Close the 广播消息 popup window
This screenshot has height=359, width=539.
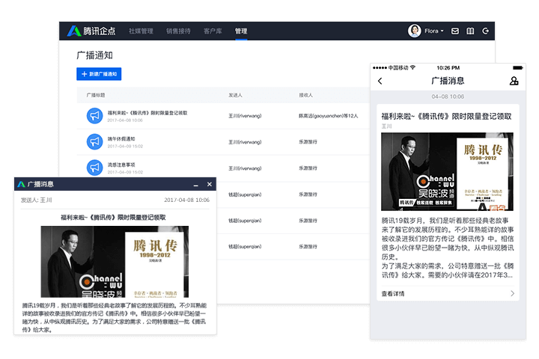210,184
